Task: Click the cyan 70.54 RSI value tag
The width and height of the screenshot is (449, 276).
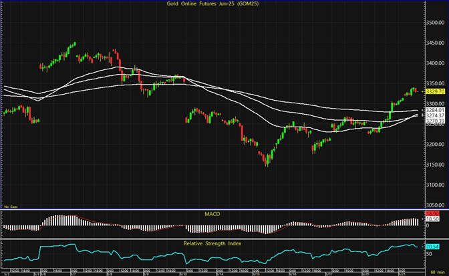Action: coord(432,247)
